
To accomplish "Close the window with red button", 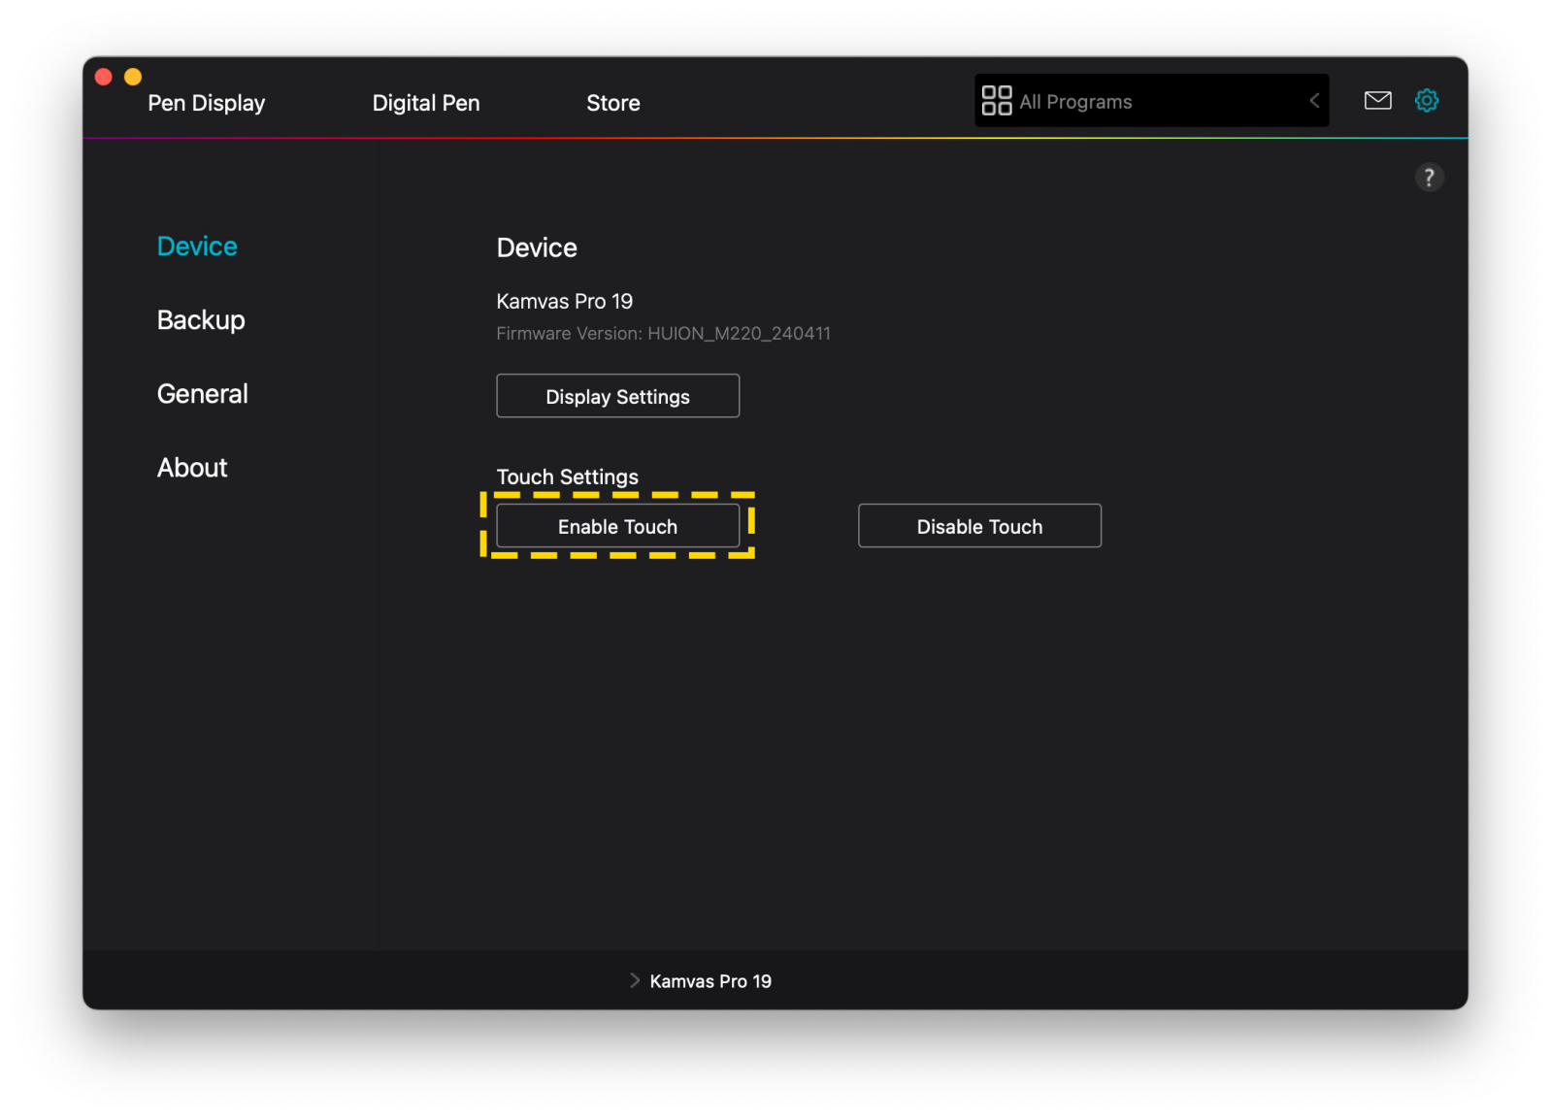I will (104, 77).
